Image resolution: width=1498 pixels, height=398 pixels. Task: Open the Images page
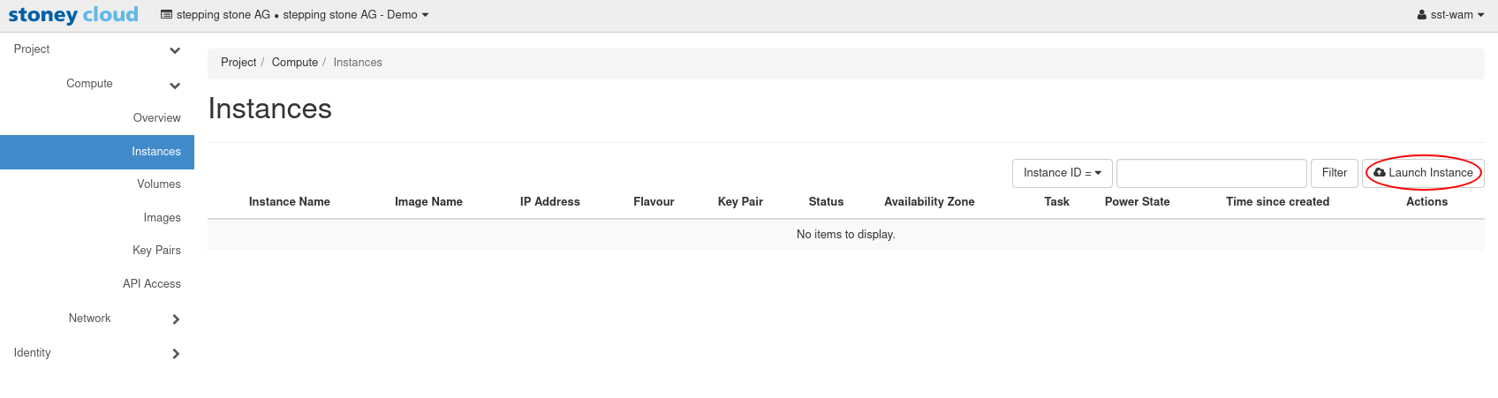tap(162, 218)
